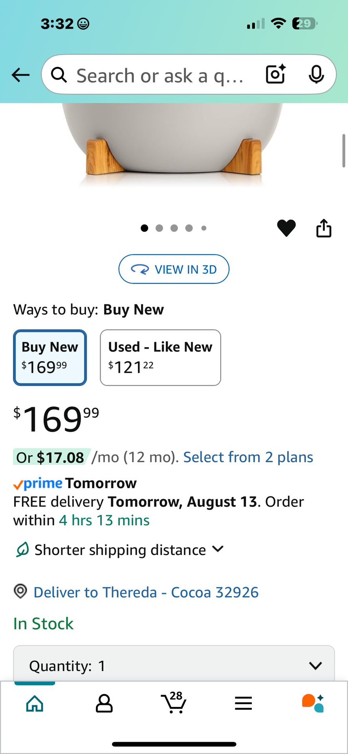
Task: Open camera visual search icon
Action: pos(275,74)
